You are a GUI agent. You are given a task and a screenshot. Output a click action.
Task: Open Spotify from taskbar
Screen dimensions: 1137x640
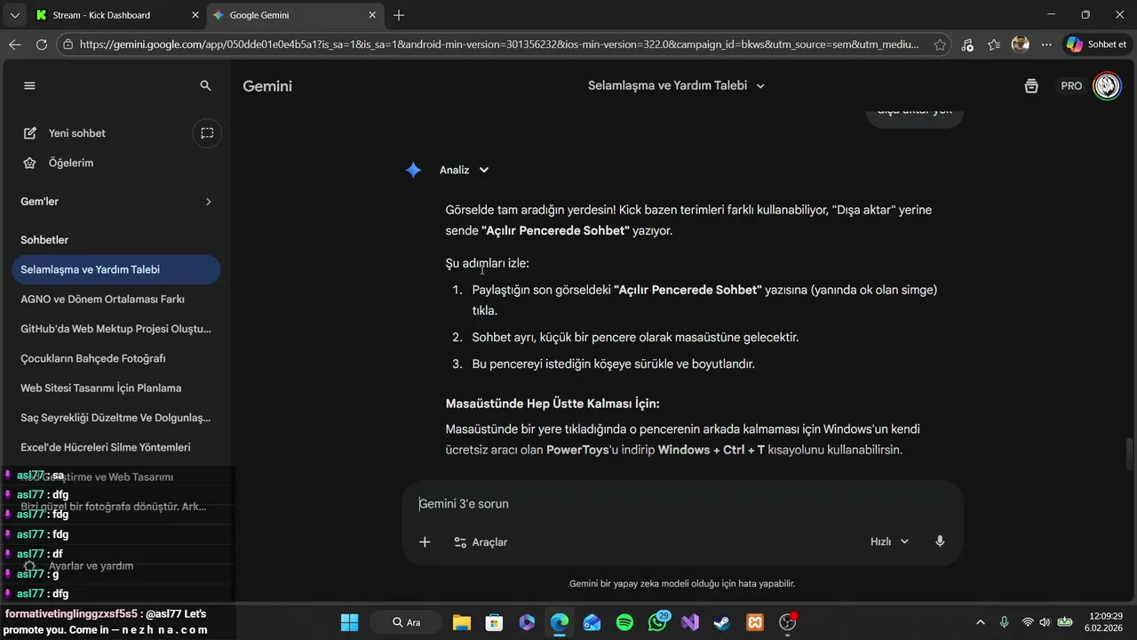pos(624,622)
